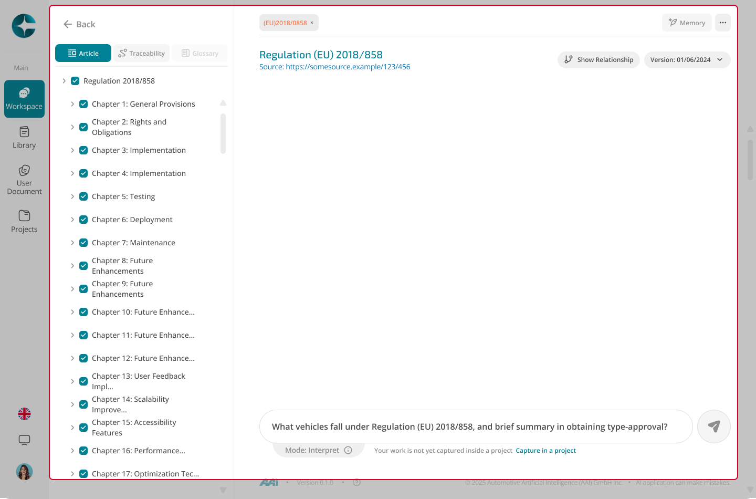Click into the question input field
This screenshot has width=756, height=499.
click(476, 427)
